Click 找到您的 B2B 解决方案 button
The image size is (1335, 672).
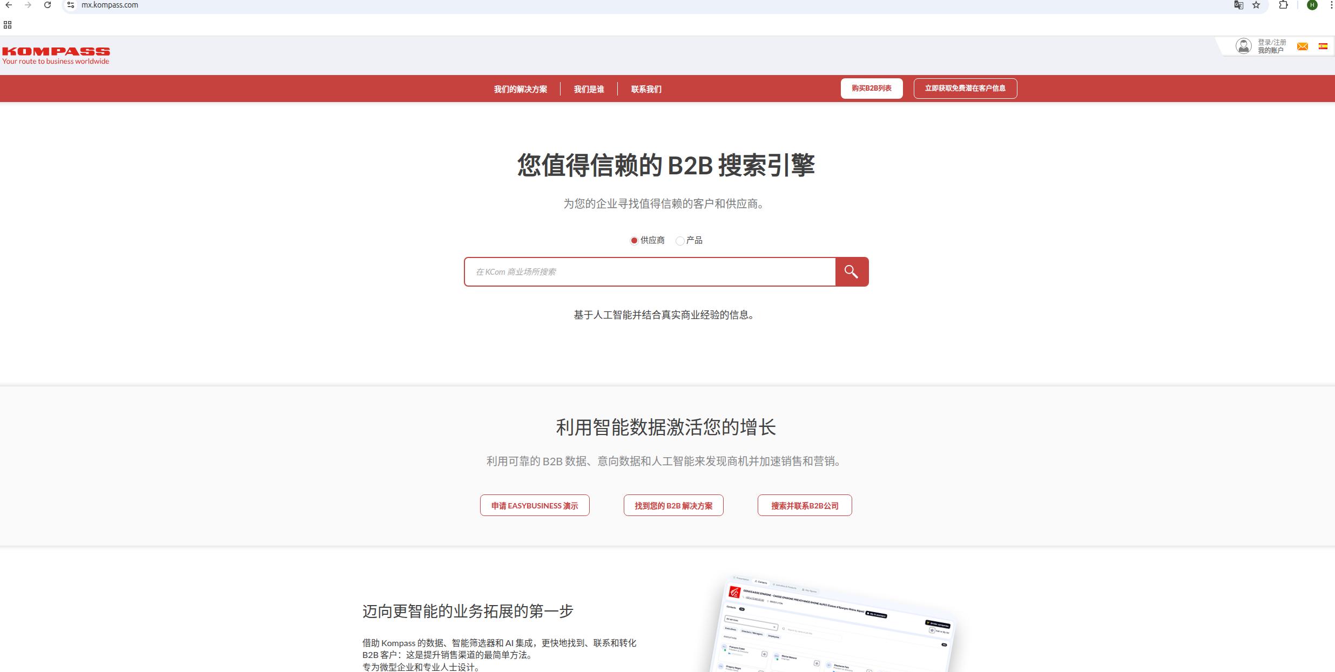[673, 505]
